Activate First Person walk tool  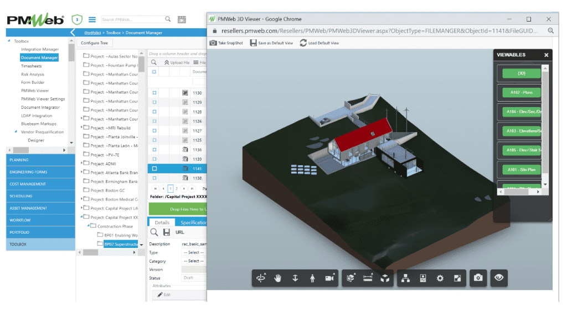(312, 278)
